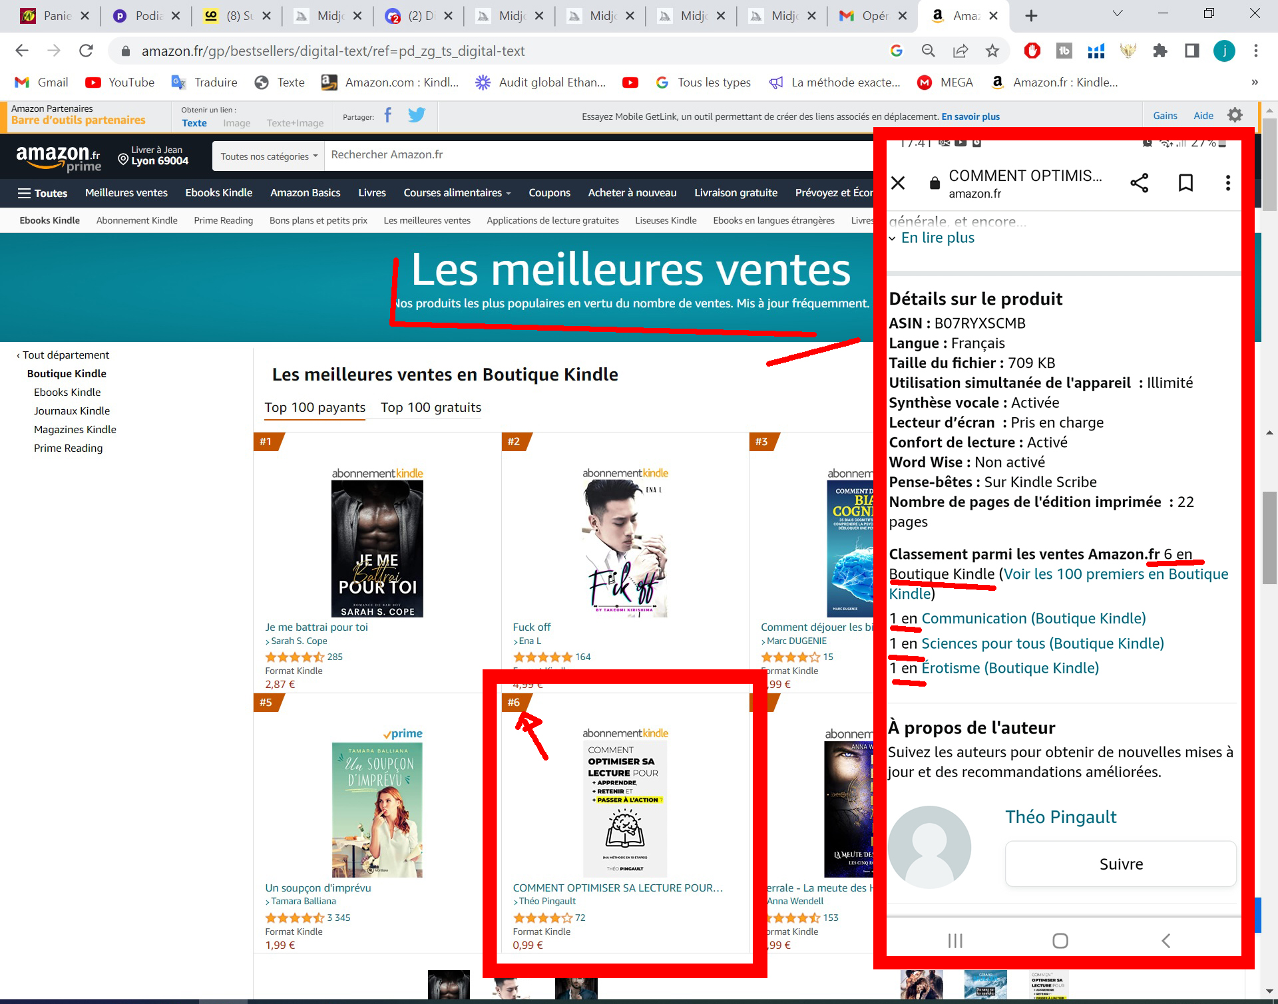Open the Chrome extensions puzzle icon
Viewport: 1278px width, 1004px height.
1160,51
